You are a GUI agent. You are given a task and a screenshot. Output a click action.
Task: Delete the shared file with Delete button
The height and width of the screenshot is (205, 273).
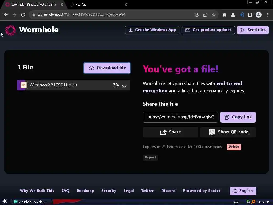[x=234, y=147]
